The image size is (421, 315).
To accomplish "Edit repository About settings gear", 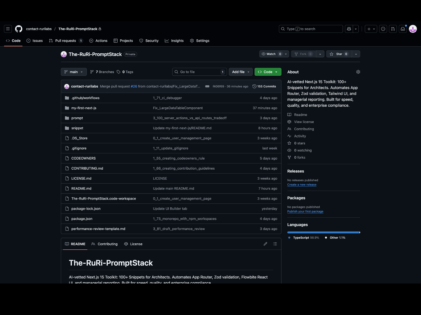I will click(x=358, y=72).
